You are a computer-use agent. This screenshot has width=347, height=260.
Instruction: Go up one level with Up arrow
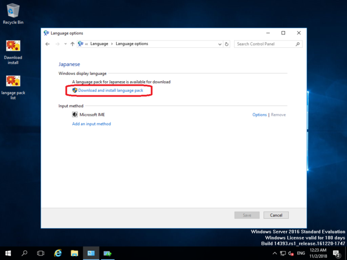tap(72, 44)
